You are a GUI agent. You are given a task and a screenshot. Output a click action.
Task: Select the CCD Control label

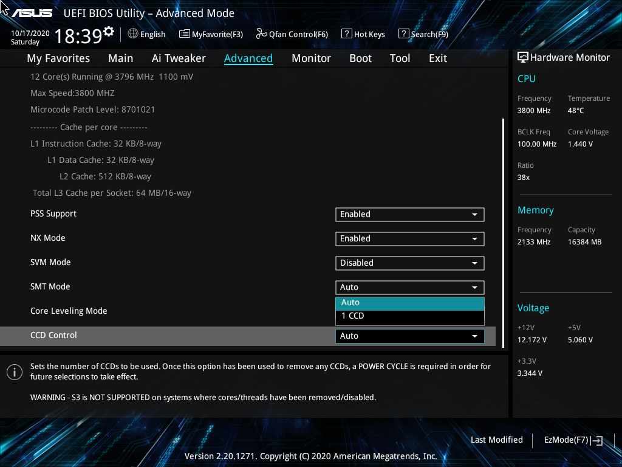[x=53, y=335]
